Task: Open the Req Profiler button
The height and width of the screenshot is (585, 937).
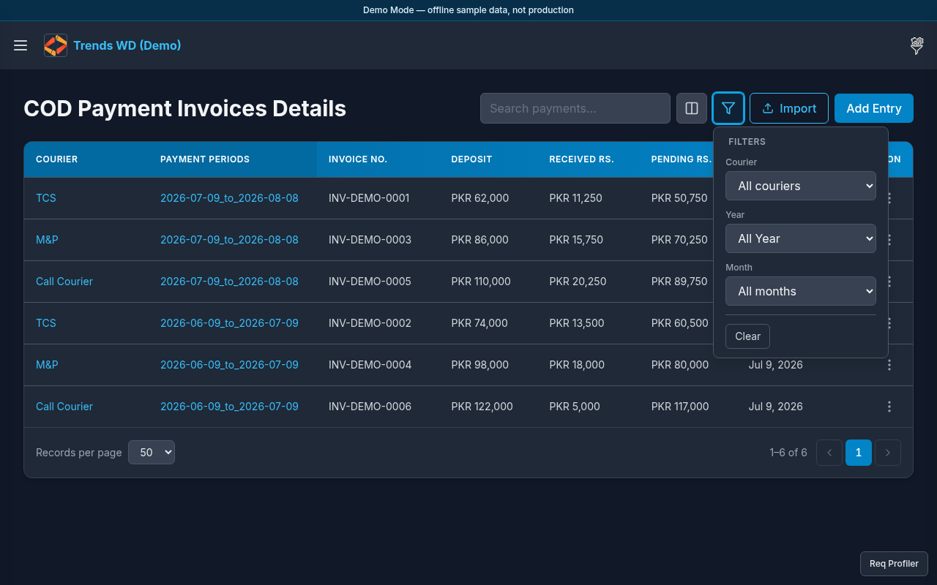Action: (x=894, y=564)
